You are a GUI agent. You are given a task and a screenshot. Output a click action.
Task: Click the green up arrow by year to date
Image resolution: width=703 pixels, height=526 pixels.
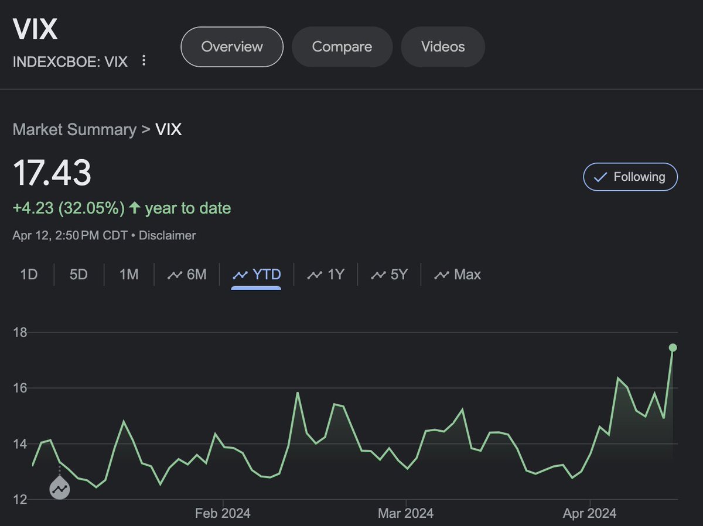(x=135, y=208)
